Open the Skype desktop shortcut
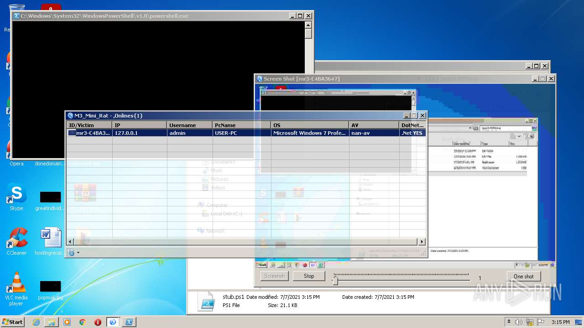The width and height of the screenshot is (584, 328). [x=16, y=197]
